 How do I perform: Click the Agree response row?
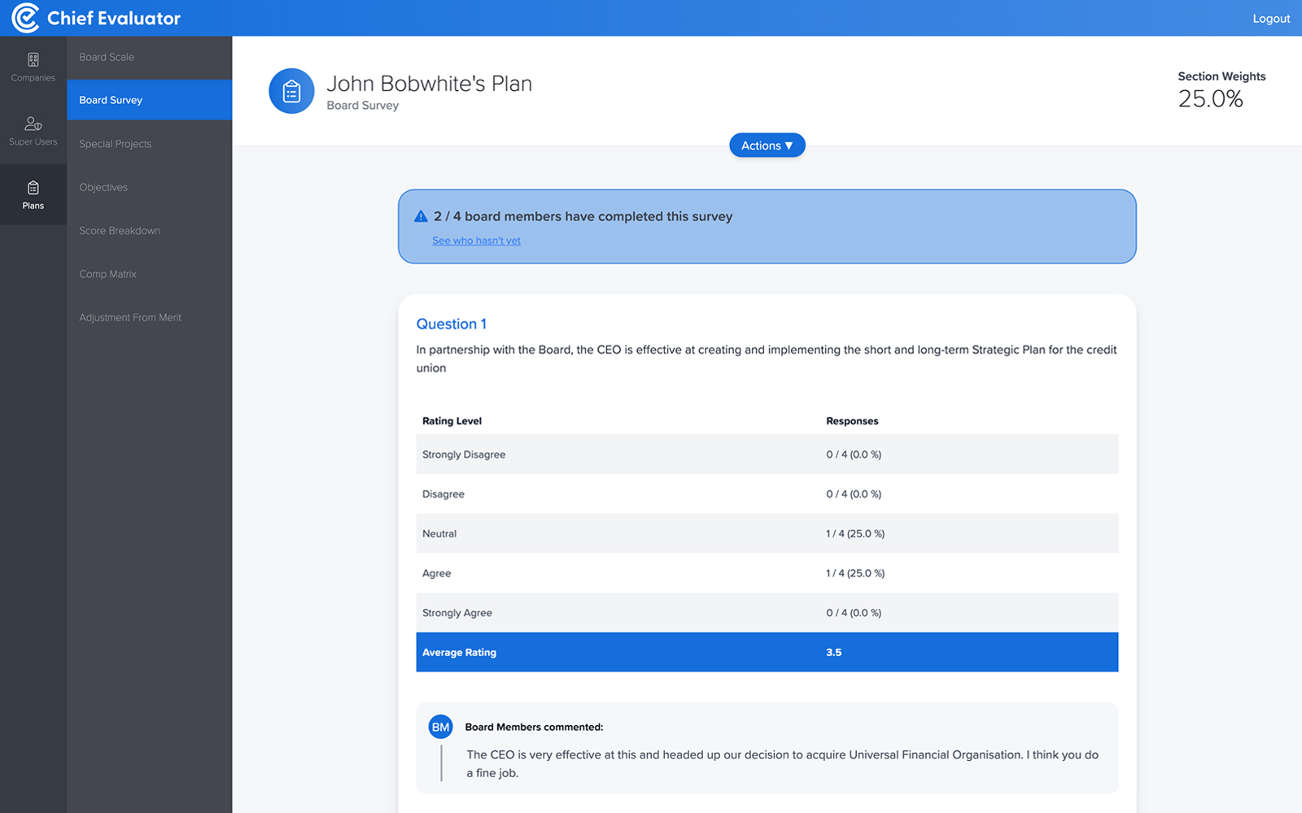(x=767, y=573)
